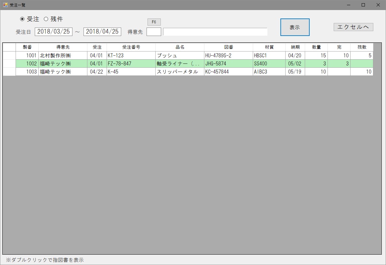This screenshot has width=386, height=265.
Task: Click the 品名 column header
Action: click(x=180, y=47)
